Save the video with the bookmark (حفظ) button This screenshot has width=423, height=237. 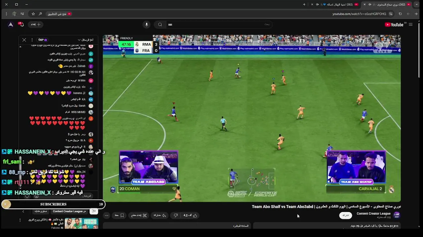click(x=119, y=215)
